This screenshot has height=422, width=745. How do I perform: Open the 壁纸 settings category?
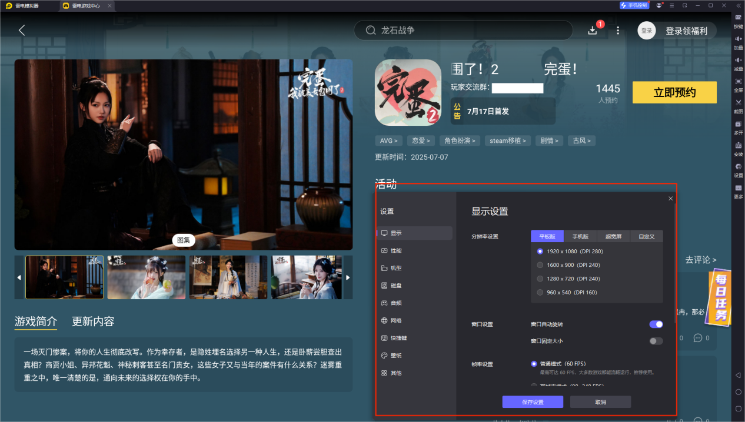[x=414, y=356]
